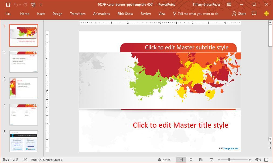
Task: Click the 63% zoom level value
Action: (258, 159)
